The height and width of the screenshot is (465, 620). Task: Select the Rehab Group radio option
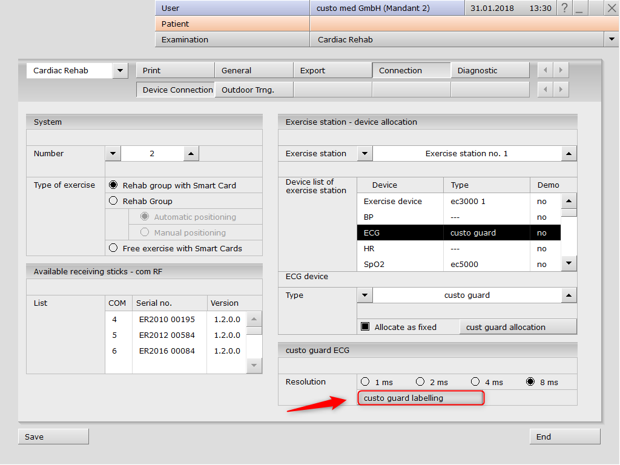coord(113,201)
